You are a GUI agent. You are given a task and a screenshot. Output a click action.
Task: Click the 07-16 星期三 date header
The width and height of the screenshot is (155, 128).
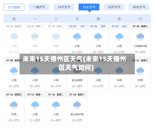tap(77, 95)
